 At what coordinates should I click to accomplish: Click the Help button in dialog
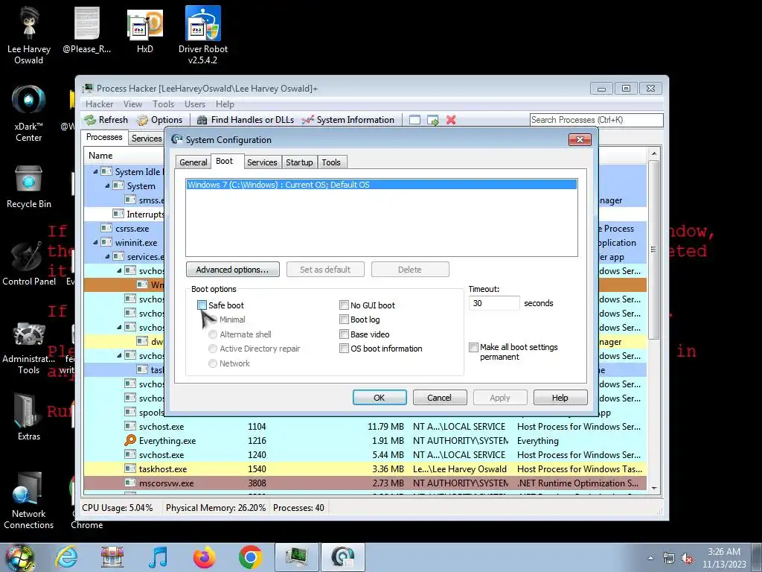[x=560, y=398]
